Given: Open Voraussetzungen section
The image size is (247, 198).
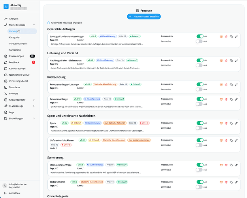Looking at the screenshot, I should click(x=18, y=44).
